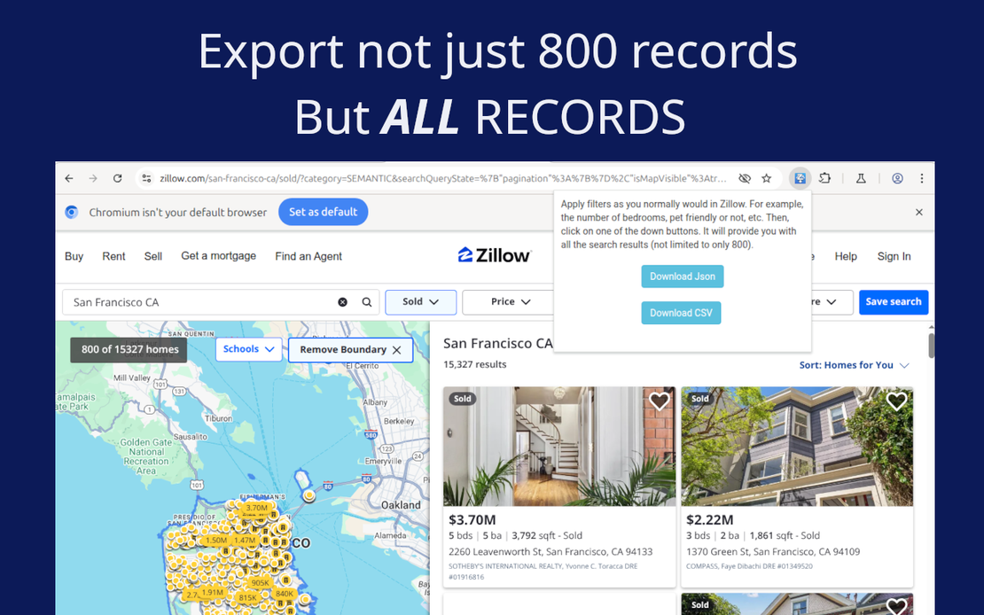Open the Price filter dropdown
Viewport: 984px width, 615px height.
[x=510, y=302]
